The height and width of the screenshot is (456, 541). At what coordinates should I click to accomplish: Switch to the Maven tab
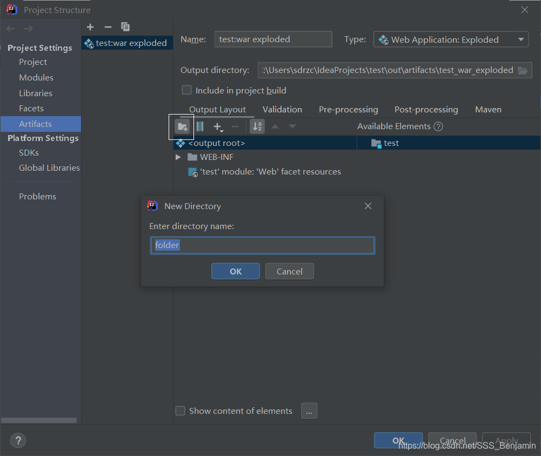[x=488, y=110]
